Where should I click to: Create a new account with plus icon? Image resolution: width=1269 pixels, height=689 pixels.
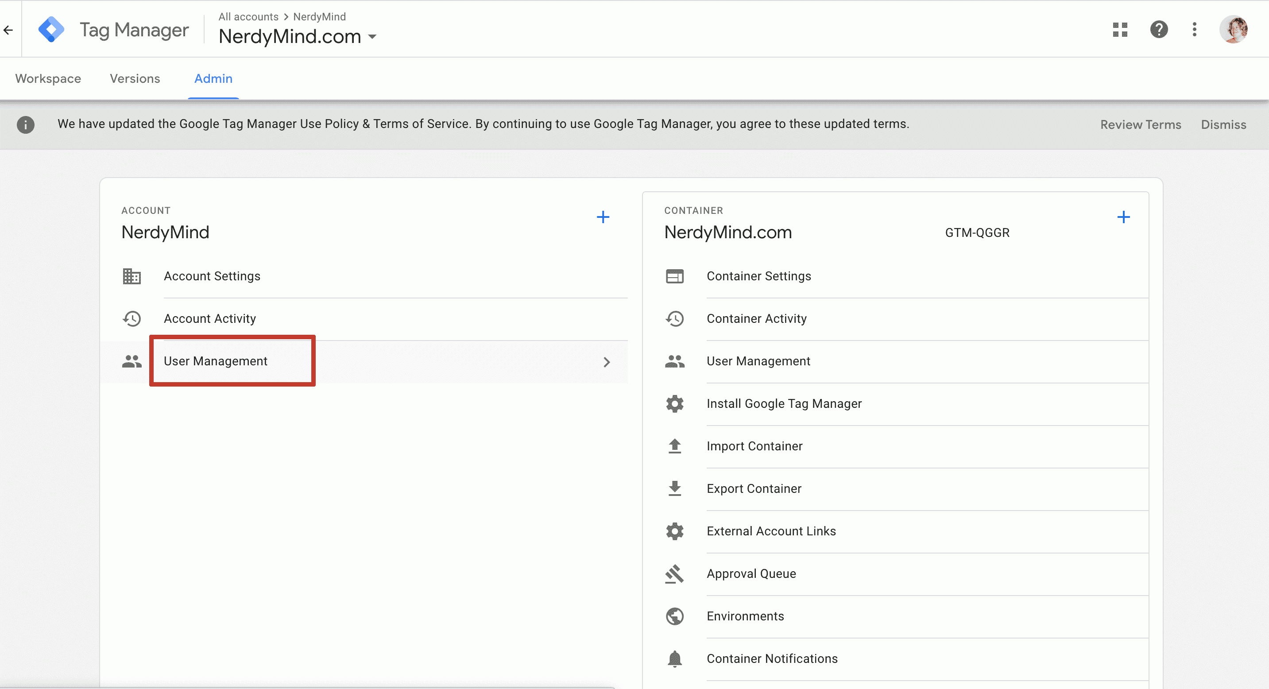pyautogui.click(x=603, y=217)
